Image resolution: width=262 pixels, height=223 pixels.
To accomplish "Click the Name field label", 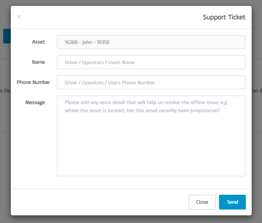I will coord(39,62).
